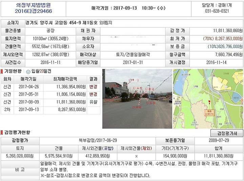Screen dimensions: 244x181
Task: Click the 2차 2017-09-13 sale date
Action: [x=28, y=110]
